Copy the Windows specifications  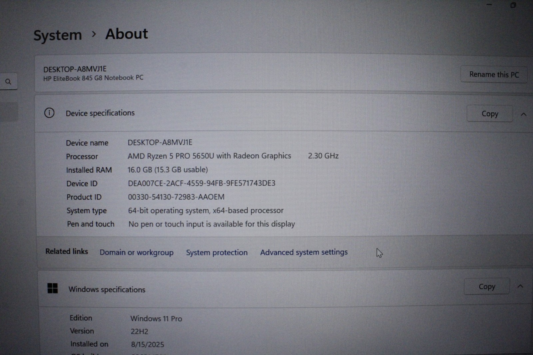(487, 286)
